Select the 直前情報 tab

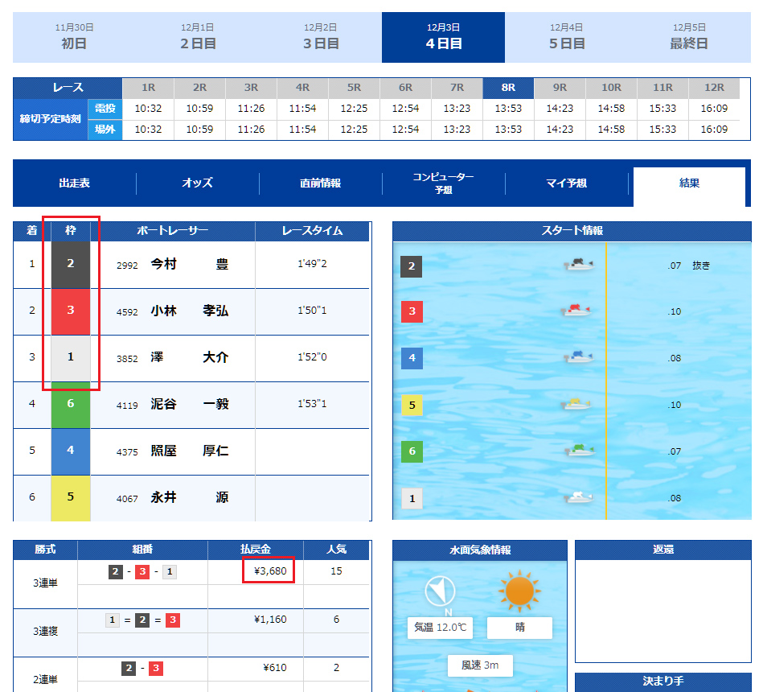click(x=320, y=183)
